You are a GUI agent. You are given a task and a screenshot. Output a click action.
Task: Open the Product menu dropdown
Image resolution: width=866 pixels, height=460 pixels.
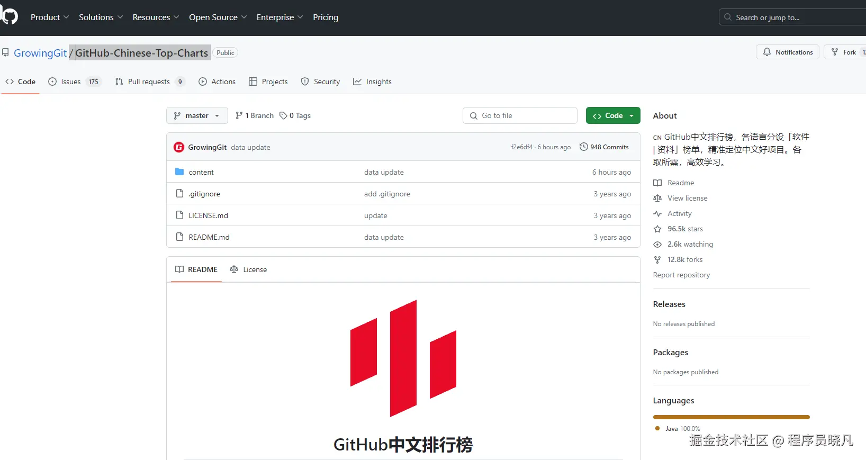tap(50, 17)
